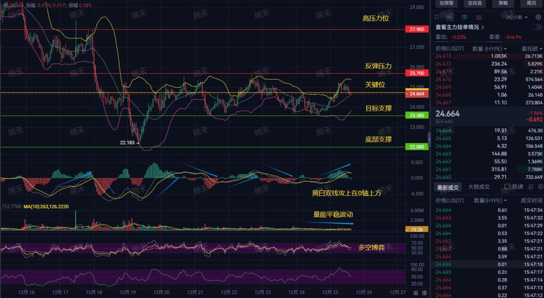Switch to the 大额成交 tab
This screenshot has width=544, height=298.
click(479, 187)
